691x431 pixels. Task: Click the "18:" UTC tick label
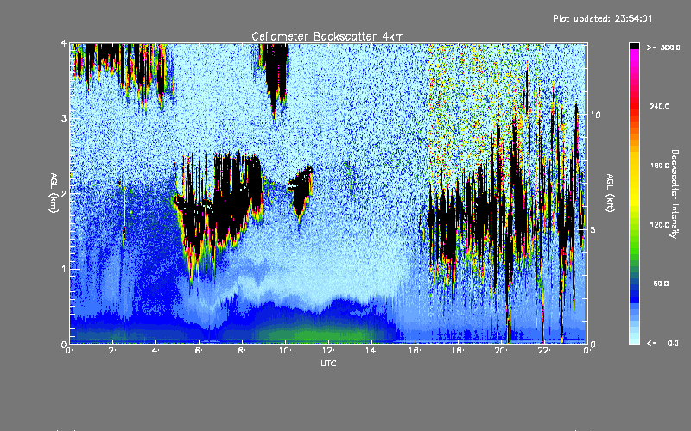coord(458,351)
